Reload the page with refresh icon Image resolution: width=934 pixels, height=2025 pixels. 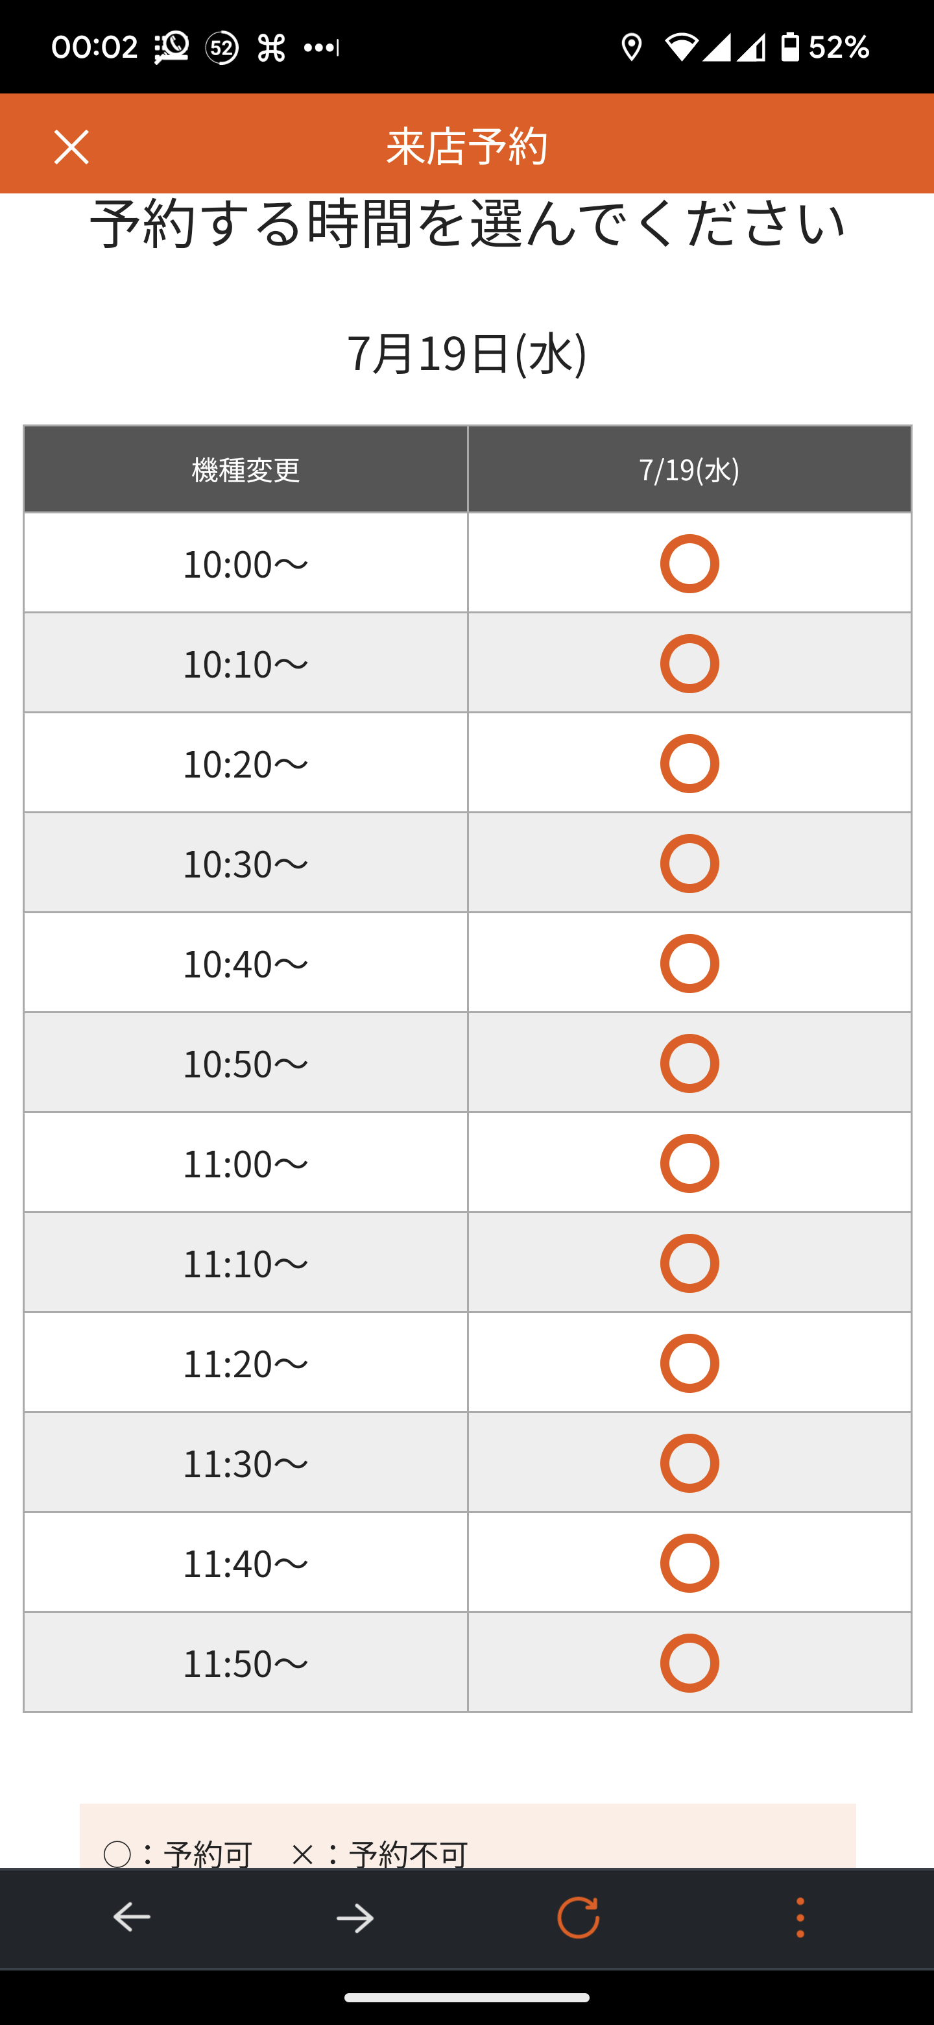(x=578, y=1917)
